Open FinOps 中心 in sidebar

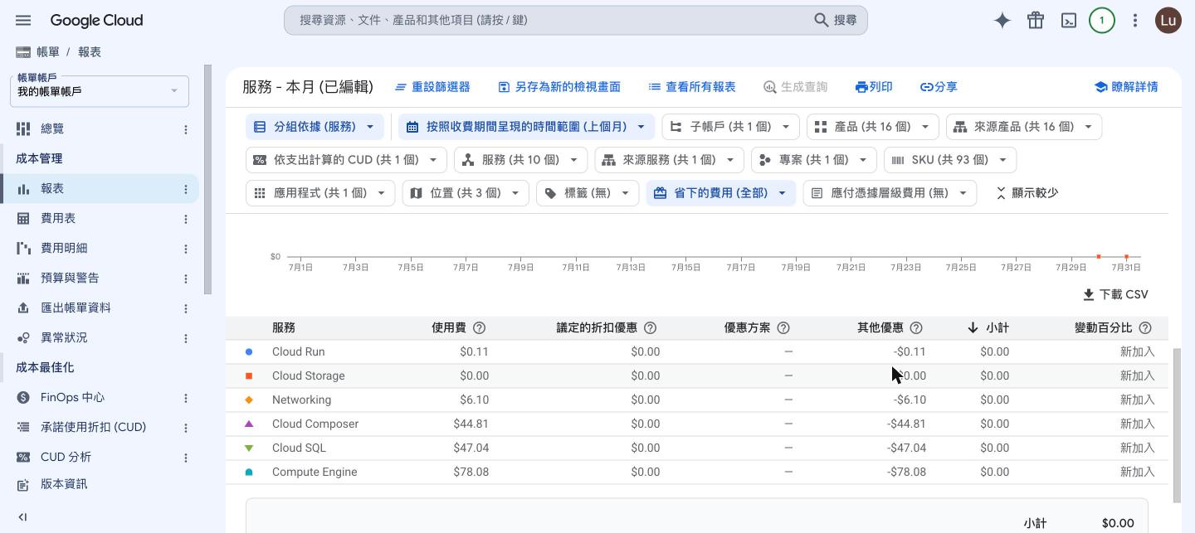pos(72,397)
